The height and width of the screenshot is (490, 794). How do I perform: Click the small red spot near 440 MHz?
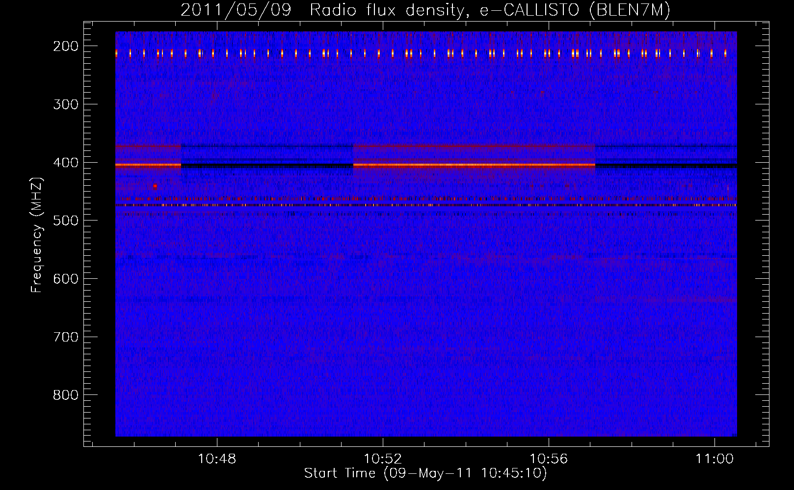pos(155,186)
